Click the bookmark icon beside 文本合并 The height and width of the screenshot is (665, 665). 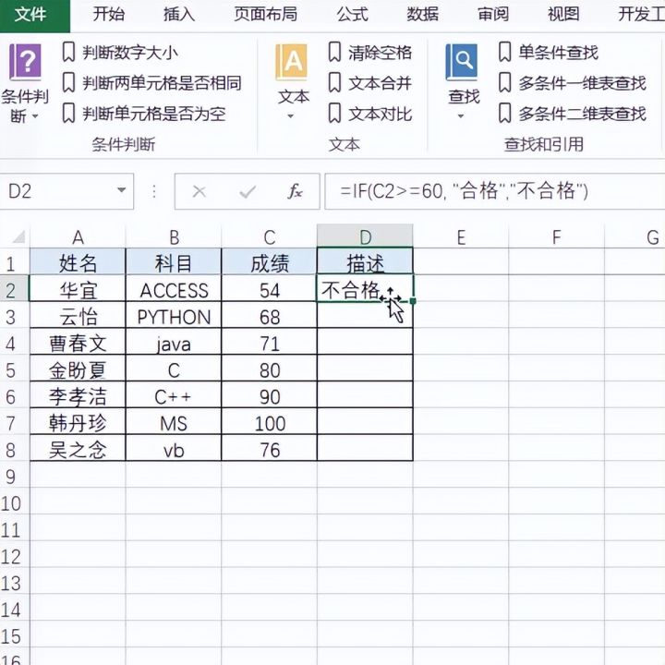pos(334,83)
